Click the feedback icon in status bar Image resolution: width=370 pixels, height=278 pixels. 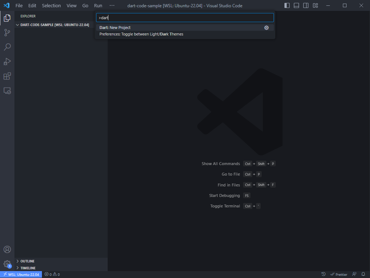[x=354, y=274]
